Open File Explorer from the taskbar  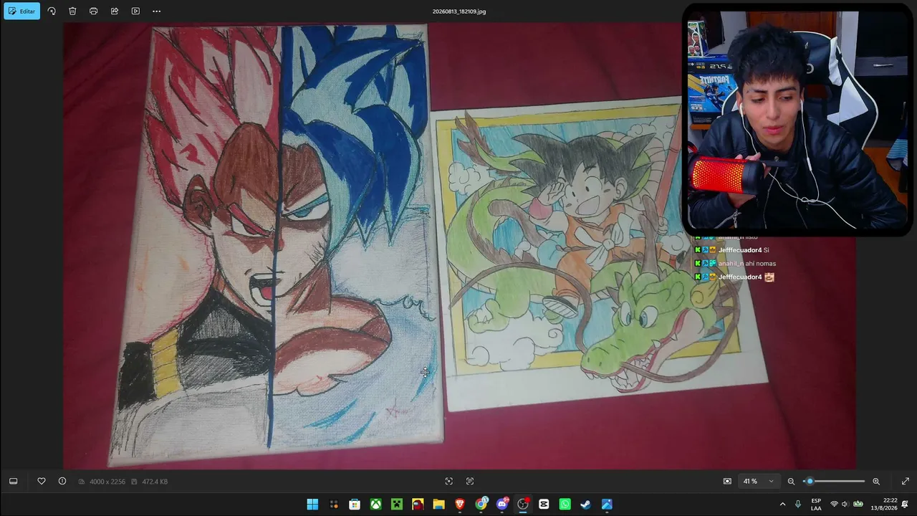(438, 505)
